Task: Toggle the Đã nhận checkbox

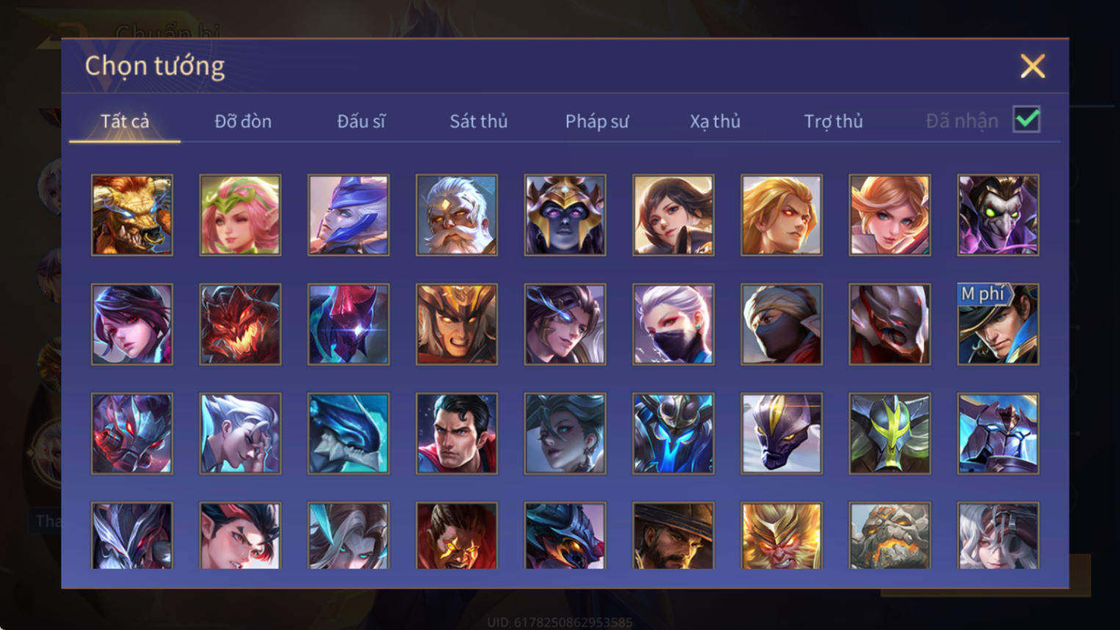Action: coord(1026,120)
